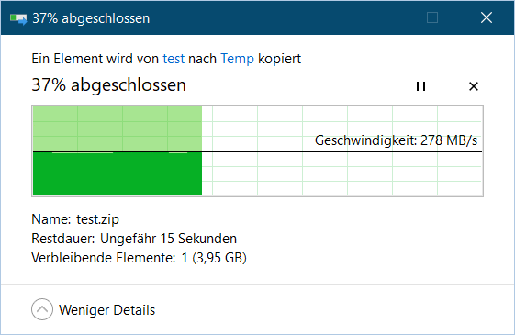This screenshot has height=335, width=515.
Task: Cancel the copy with the small X
Action: pos(474,86)
